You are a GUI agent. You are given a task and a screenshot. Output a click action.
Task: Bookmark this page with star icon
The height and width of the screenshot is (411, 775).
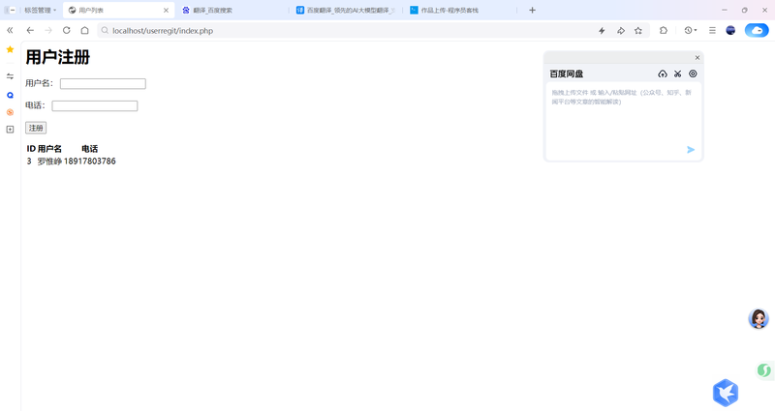click(638, 31)
